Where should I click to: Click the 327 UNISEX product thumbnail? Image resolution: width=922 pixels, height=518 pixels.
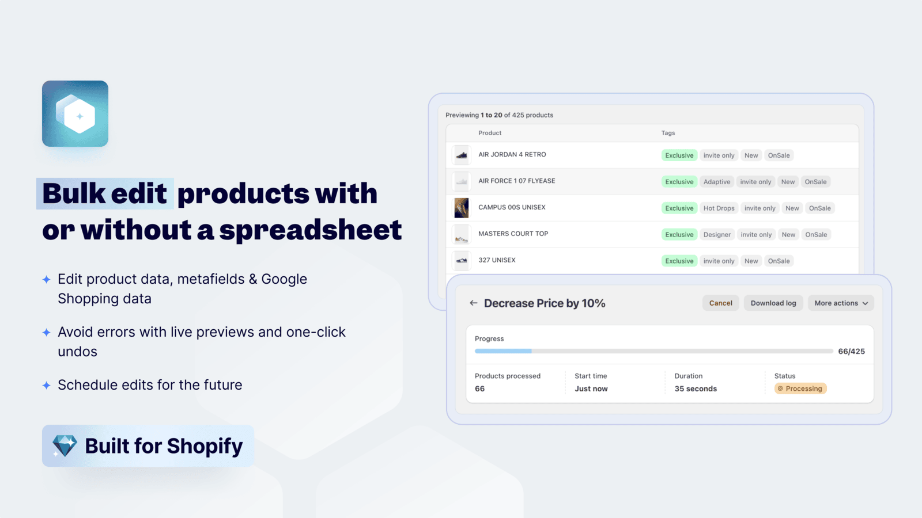(x=461, y=260)
